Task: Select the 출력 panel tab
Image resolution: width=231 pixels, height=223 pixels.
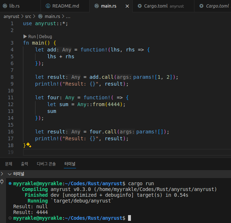Action: (24, 164)
